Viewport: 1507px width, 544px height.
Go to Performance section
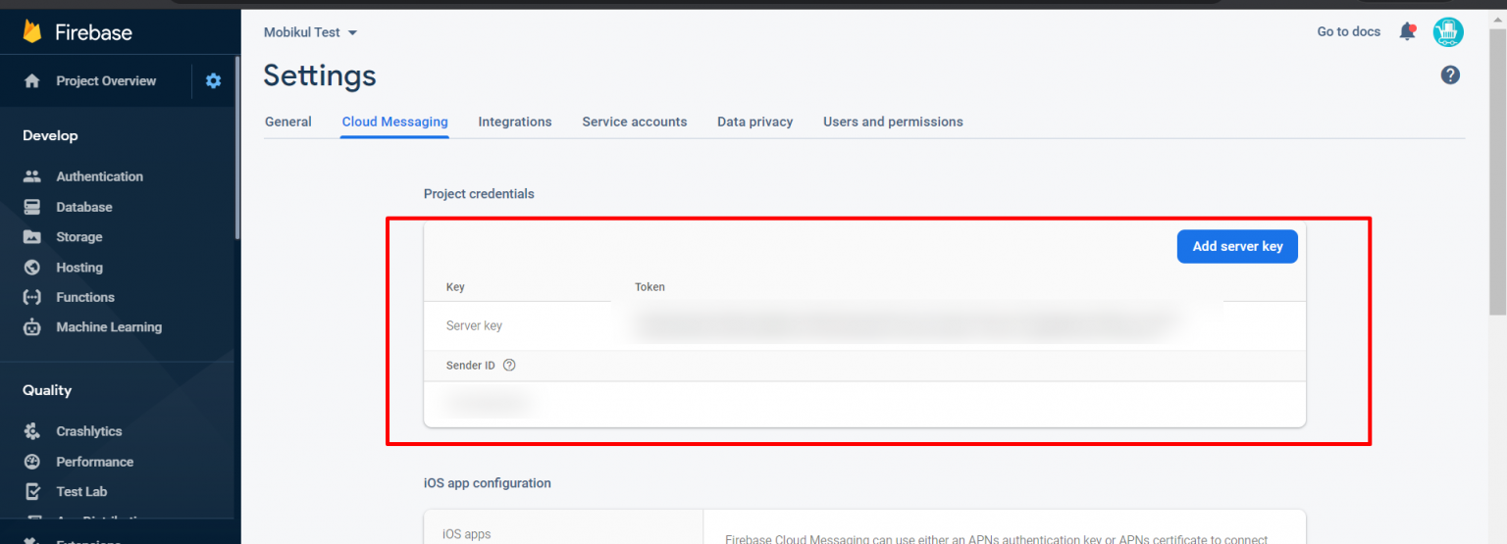(95, 462)
